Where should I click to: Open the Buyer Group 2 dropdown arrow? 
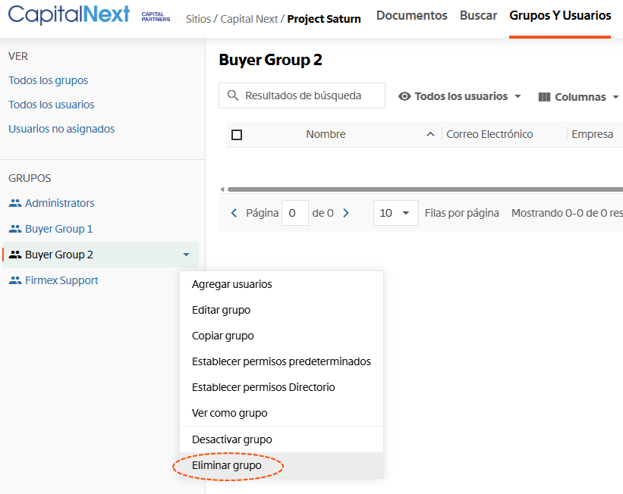click(186, 255)
